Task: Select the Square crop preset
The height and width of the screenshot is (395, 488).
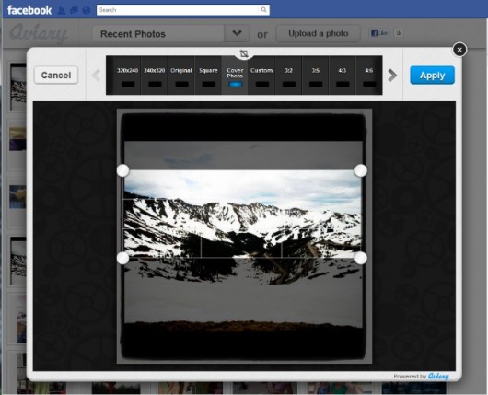Action: tap(208, 75)
